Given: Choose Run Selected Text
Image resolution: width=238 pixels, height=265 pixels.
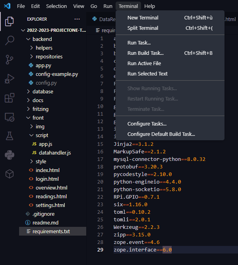Looking at the screenshot, I should [x=170, y=74].
